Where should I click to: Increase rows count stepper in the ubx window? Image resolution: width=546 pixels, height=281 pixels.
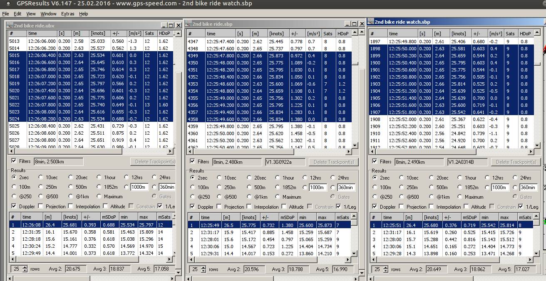[x=25, y=267]
